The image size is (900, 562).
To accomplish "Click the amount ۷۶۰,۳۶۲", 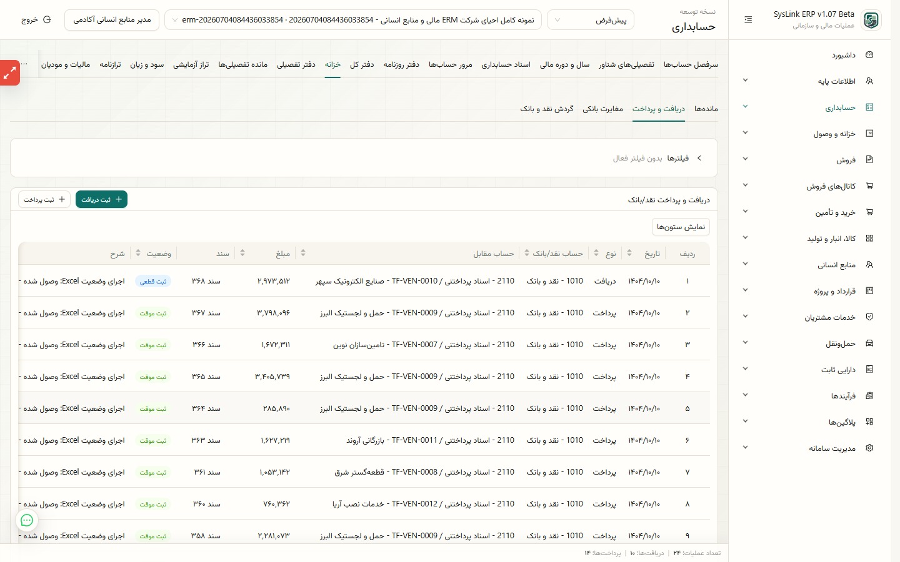I will pyautogui.click(x=277, y=504).
